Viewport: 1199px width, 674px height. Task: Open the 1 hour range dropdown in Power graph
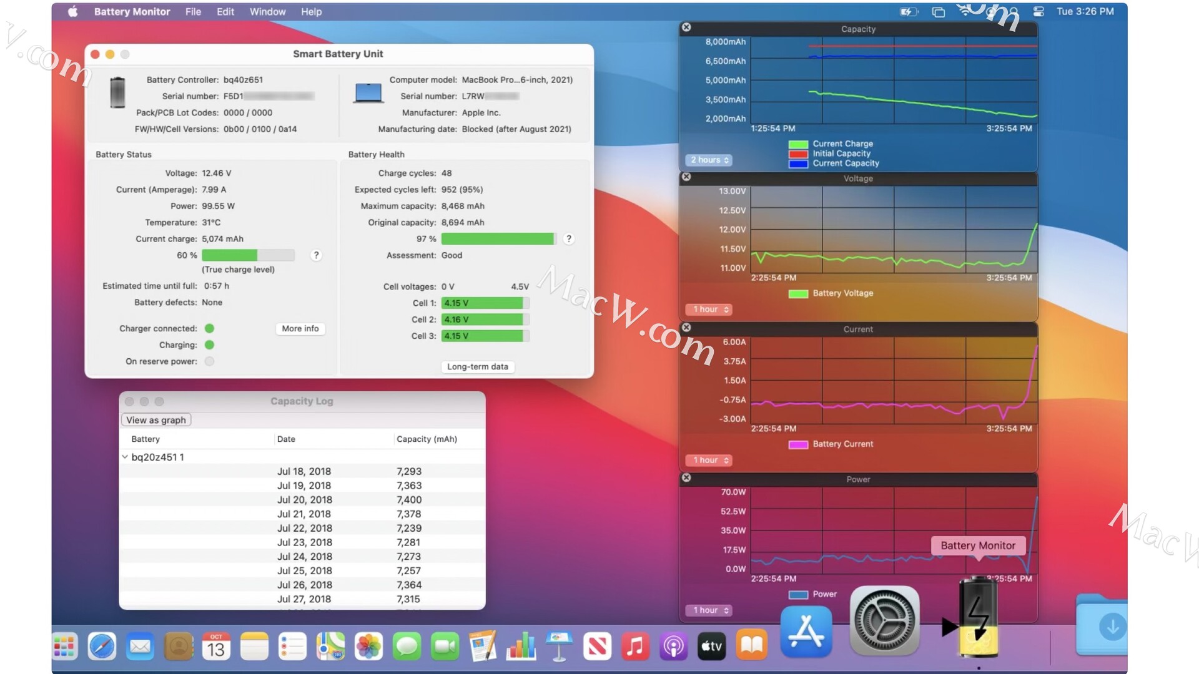tap(709, 610)
